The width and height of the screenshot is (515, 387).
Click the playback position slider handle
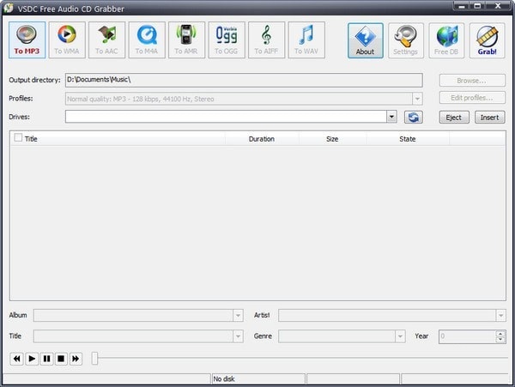[94, 359]
